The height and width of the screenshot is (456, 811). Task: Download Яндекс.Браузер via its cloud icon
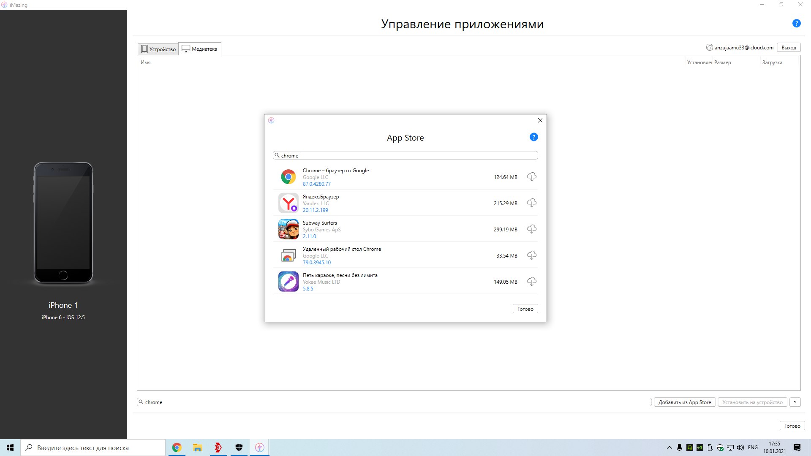point(532,203)
